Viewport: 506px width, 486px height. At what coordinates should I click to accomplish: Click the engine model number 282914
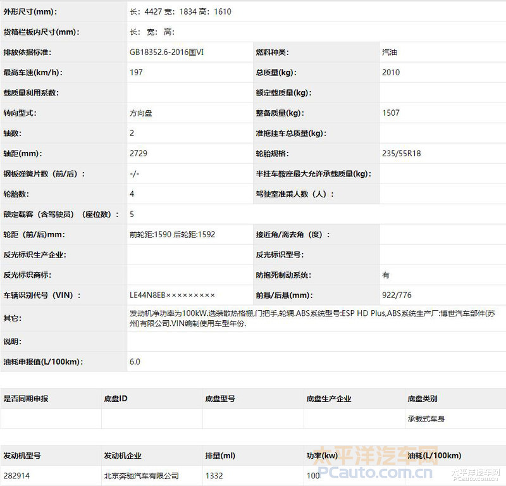tap(17, 476)
